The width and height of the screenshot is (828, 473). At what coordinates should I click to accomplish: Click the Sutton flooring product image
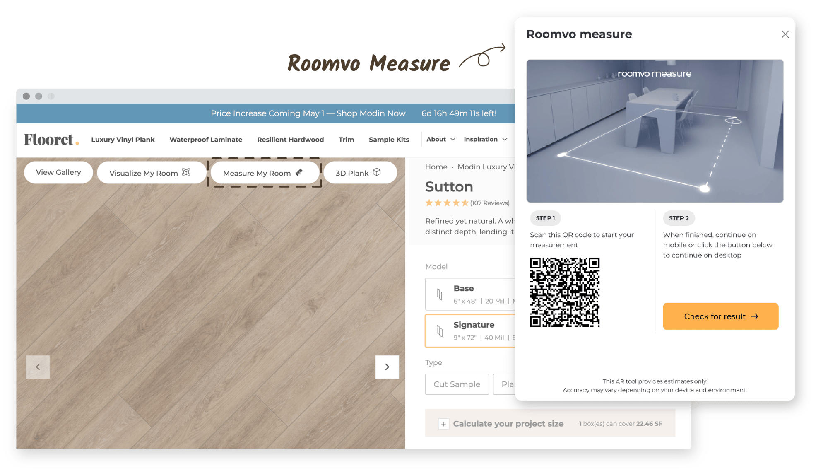[211, 303]
